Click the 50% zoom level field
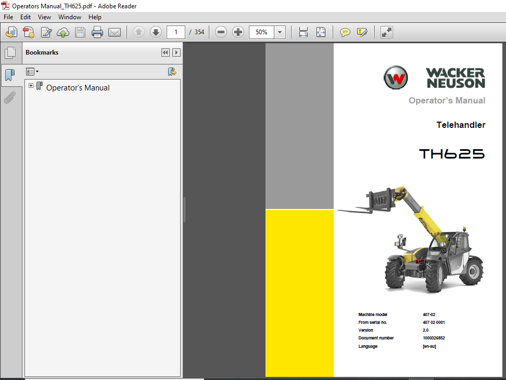 (261, 32)
